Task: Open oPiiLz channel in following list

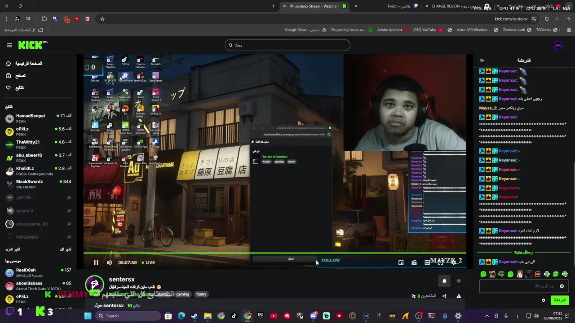Action: pyautogui.click(x=38, y=131)
